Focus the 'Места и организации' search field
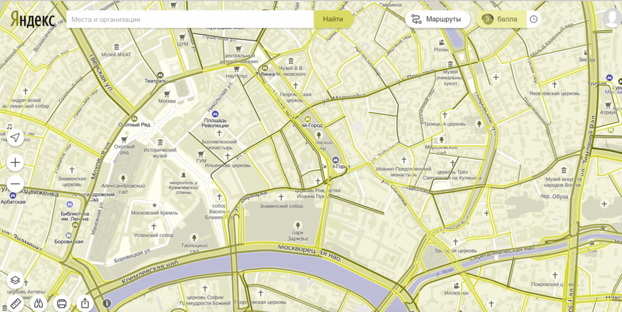Screen dimensions: 622x312 pyautogui.click(x=190, y=19)
